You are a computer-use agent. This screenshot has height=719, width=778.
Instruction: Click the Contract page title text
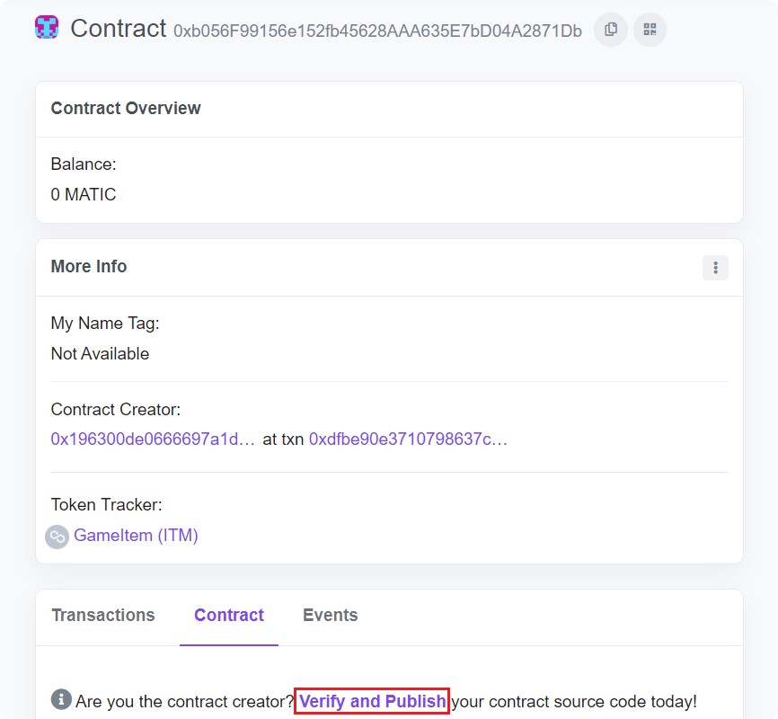(118, 29)
